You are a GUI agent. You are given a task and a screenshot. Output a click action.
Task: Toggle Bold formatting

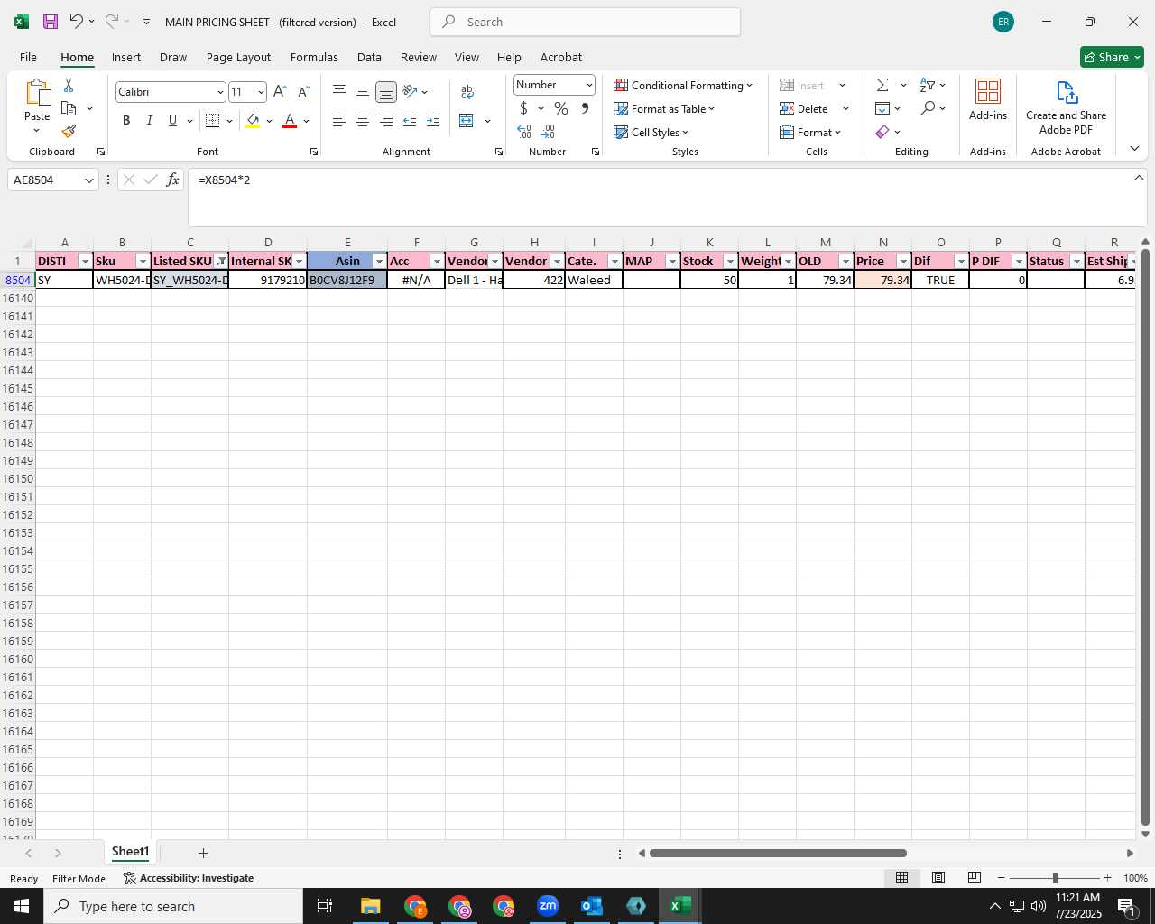(126, 121)
